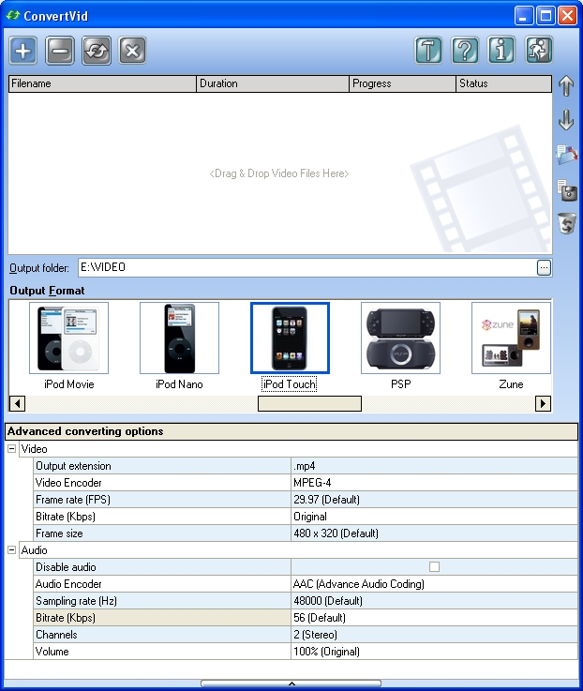
Task: Click the Add files plus button
Action: pos(23,51)
